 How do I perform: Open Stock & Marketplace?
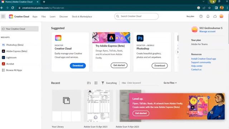[x=82, y=16]
